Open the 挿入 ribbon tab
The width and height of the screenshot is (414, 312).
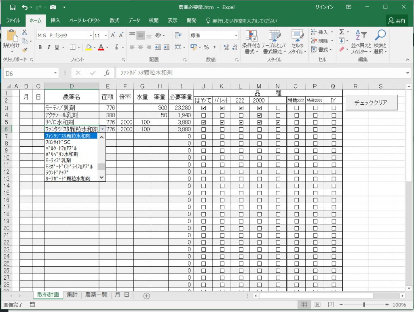coord(55,21)
